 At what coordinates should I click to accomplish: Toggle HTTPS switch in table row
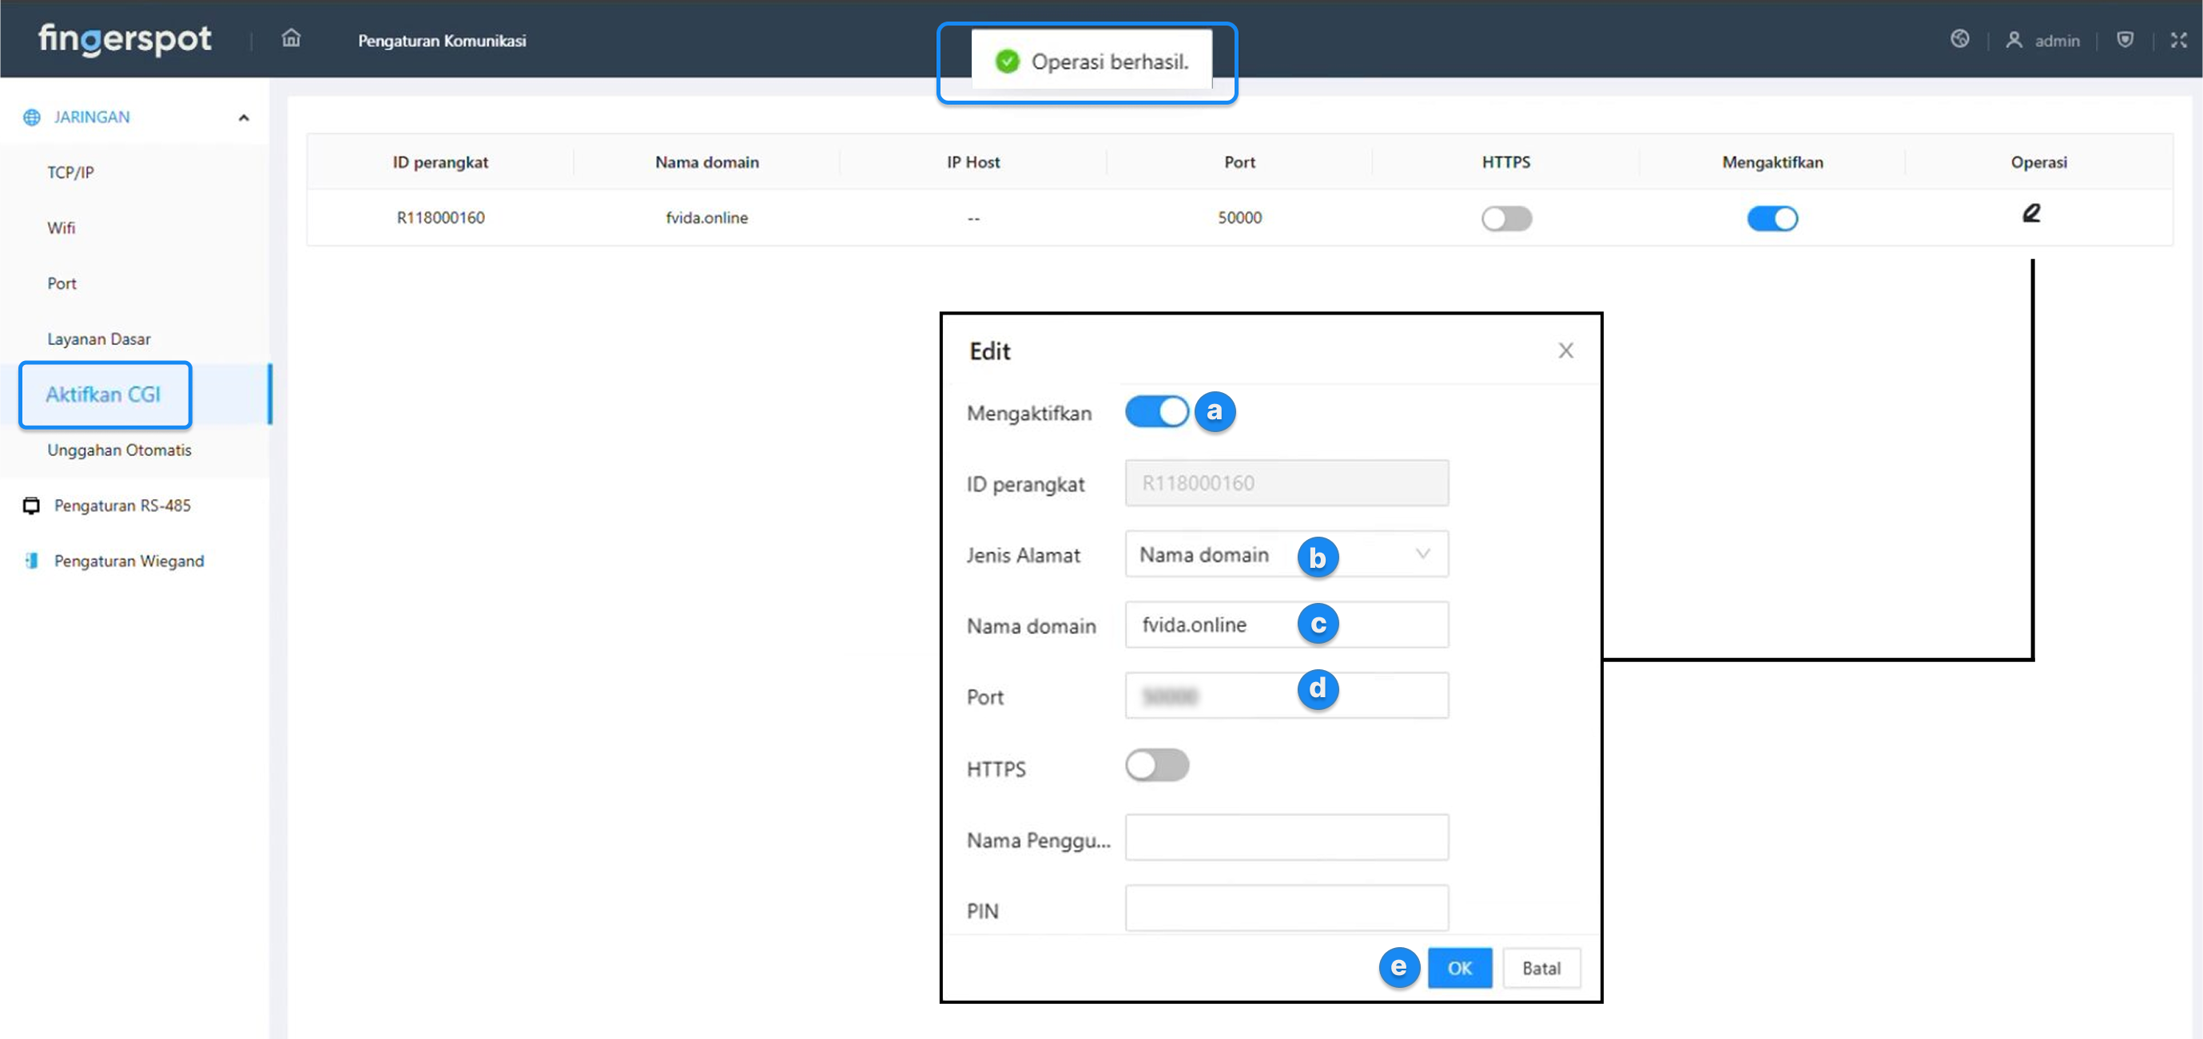1506,219
